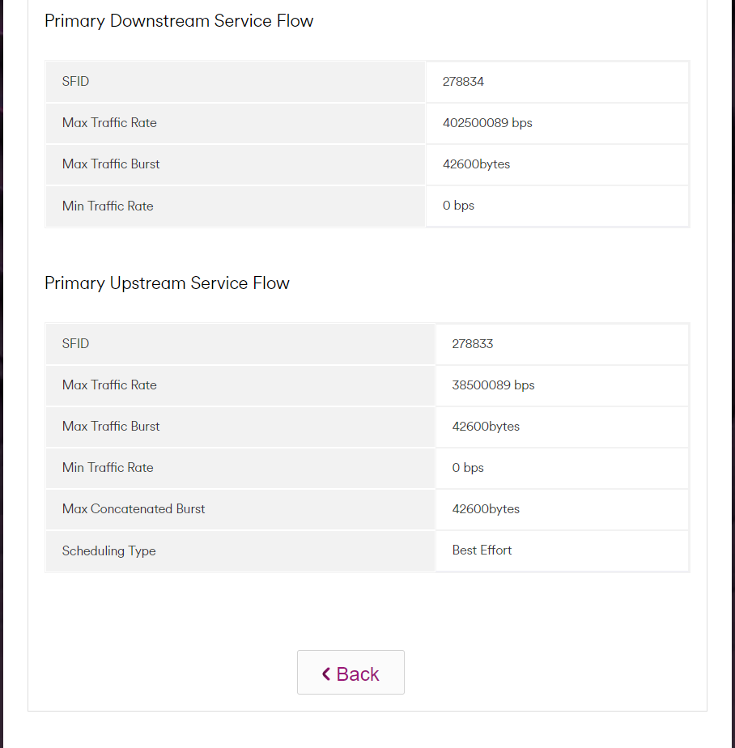
Task: Click the Primary Upstream Service Flow heading
Action: [167, 283]
